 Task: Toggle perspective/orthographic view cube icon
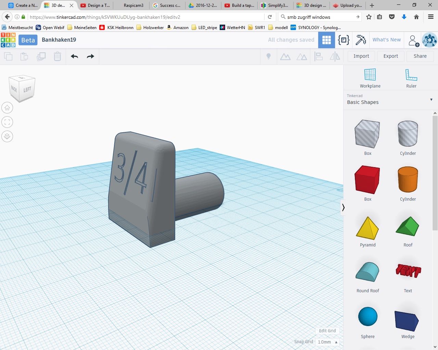click(x=7, y=136)
